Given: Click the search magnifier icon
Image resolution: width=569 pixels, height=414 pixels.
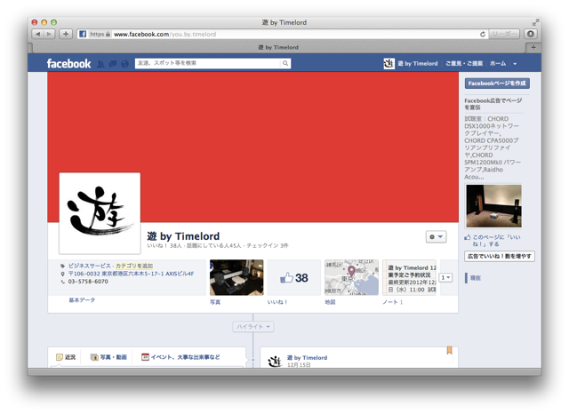Looking at the screenshot, I should [285, 63].
